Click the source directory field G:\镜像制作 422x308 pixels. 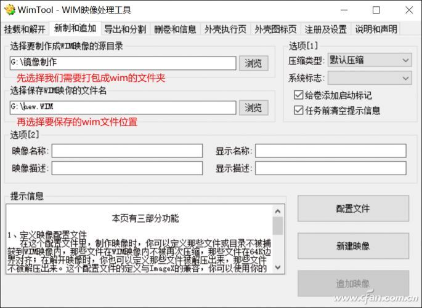(123, 63)
